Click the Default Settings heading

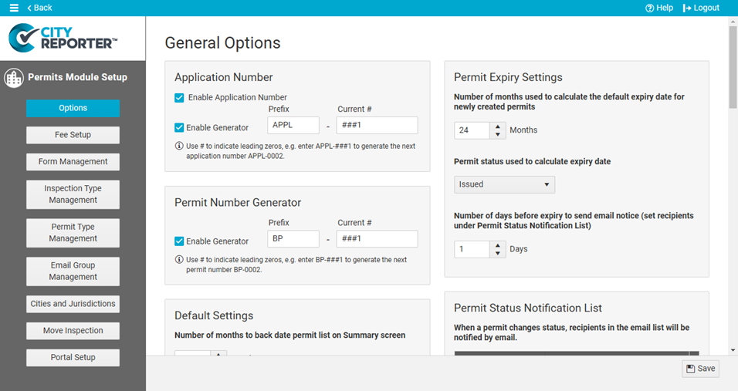(x=214, y=316)
